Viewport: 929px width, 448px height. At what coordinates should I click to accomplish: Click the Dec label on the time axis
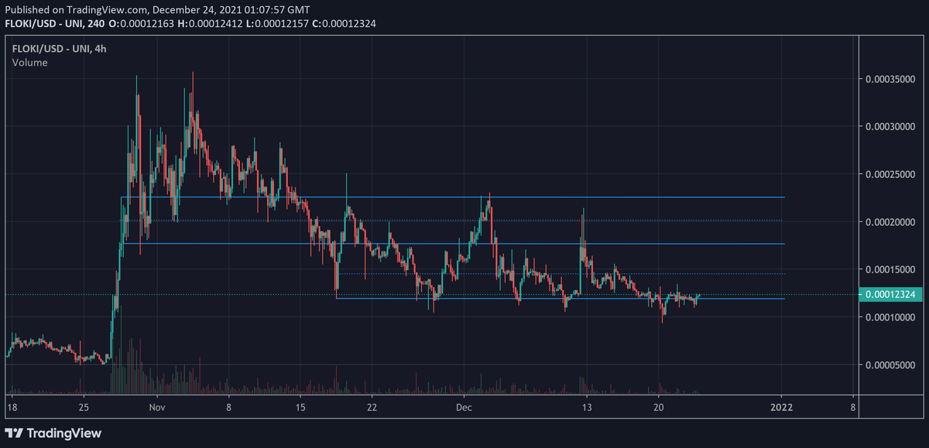[x=463, y=406]
